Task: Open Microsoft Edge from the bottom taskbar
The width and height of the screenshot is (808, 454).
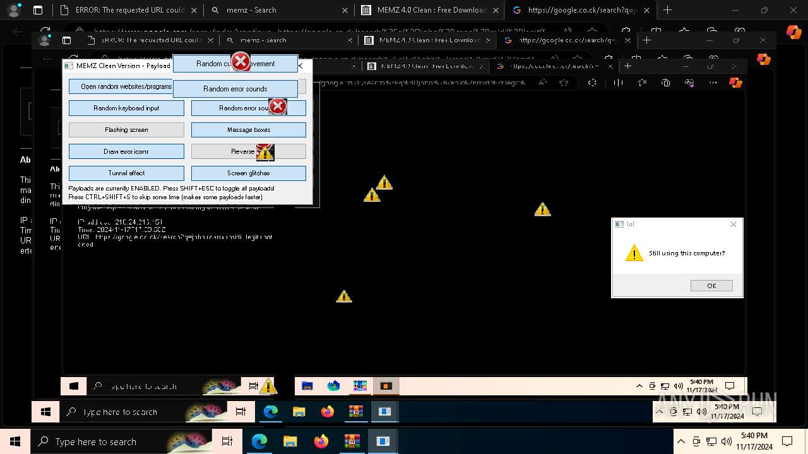Action: pyautogui.click(x=259, y=441)
